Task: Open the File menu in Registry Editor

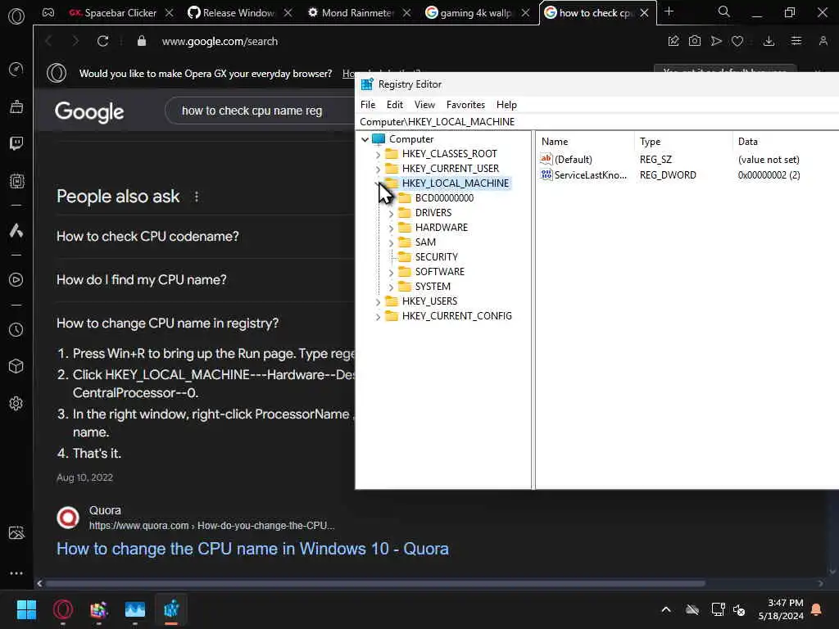Action: click(x=368, y=105)
